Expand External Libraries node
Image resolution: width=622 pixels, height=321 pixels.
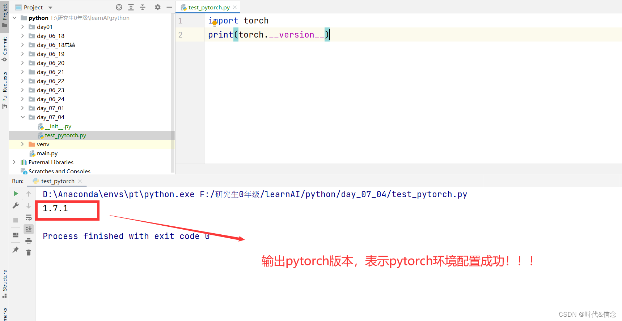pyautogui.click(x=14, y=162)
